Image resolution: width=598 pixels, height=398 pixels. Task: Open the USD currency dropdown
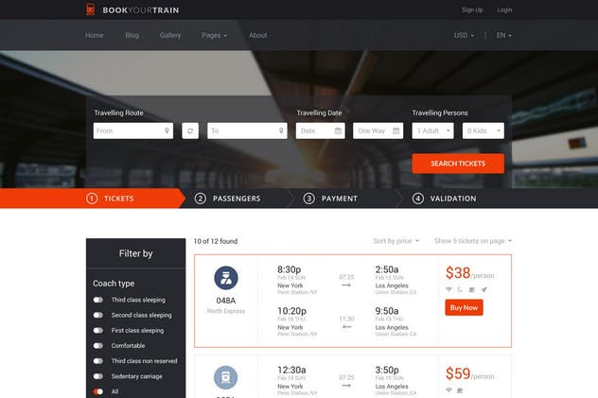click(464, 35)
